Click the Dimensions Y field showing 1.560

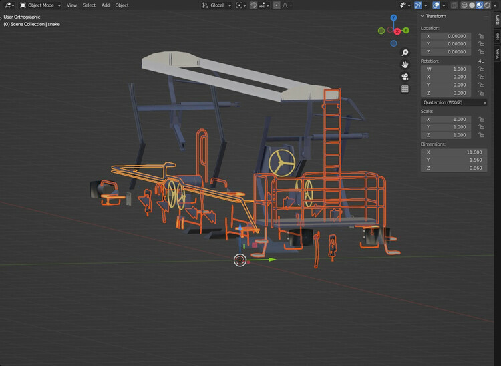454,160
